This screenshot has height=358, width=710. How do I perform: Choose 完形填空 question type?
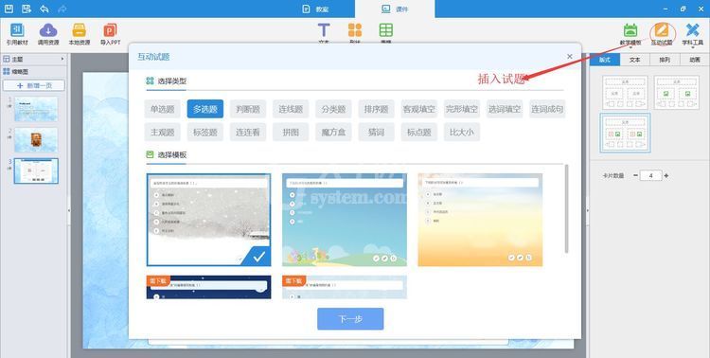[x=462, y=109]
